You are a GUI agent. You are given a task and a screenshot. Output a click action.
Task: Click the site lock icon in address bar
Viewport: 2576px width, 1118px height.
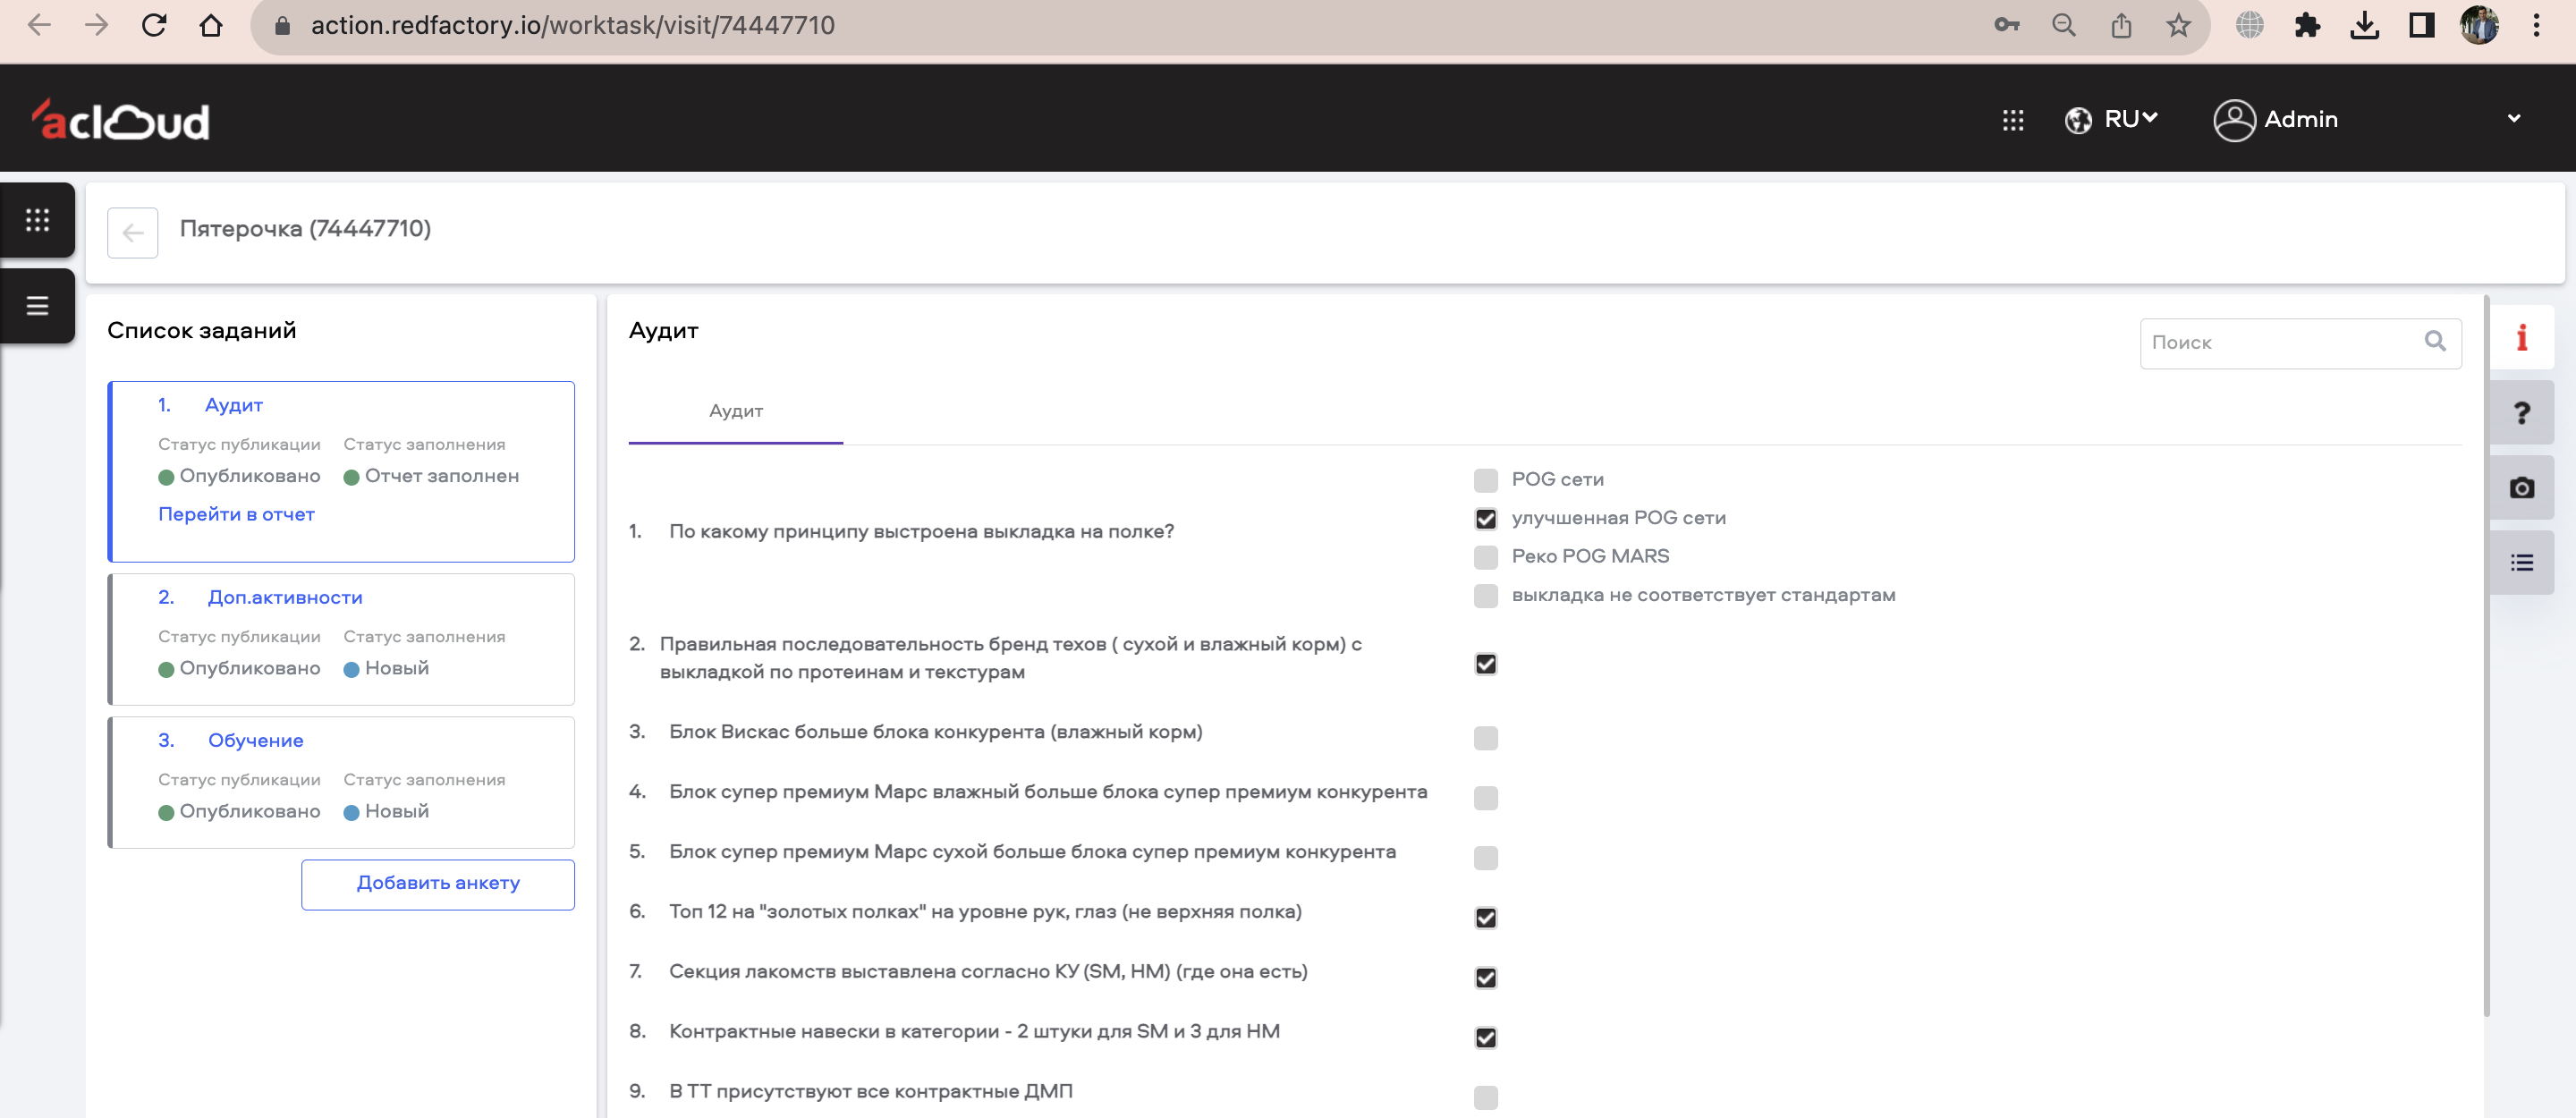click(x=282, y=25)
